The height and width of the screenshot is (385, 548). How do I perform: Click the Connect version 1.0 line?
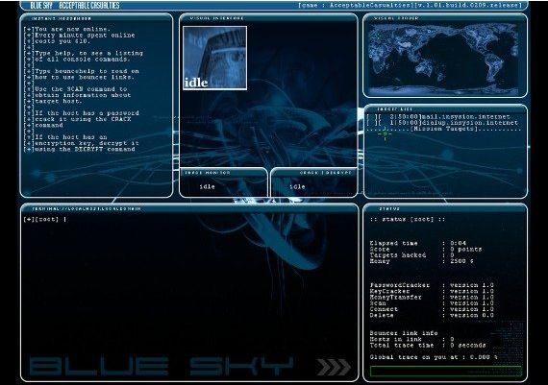pyautogui.click(x=432, y=309)
